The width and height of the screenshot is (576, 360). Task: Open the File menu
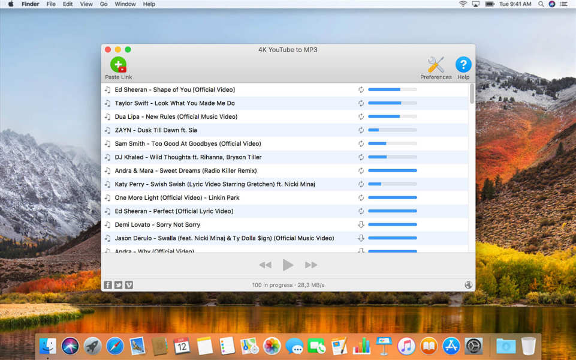[x=51, y=4]
